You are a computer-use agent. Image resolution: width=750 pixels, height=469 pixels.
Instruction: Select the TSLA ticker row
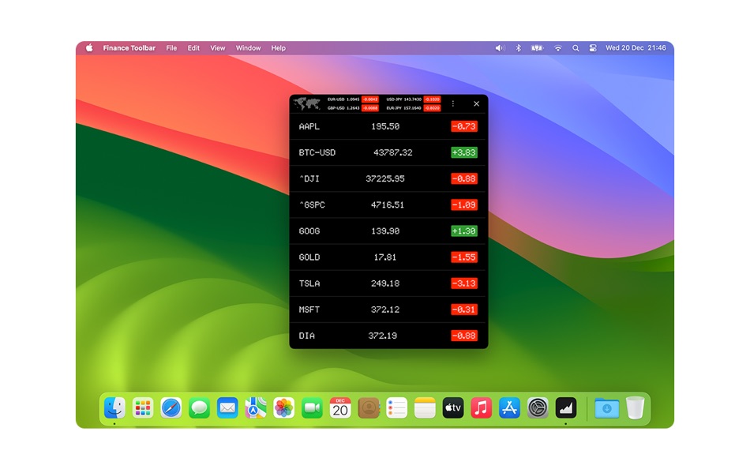(x=388, y=283)
